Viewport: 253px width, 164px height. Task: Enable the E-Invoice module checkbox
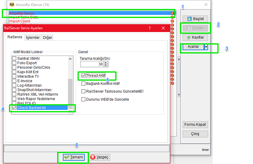14,81
